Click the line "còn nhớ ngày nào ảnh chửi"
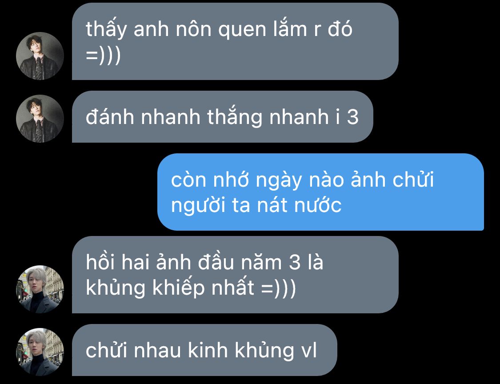Viewport: 500px width, 384px height. (302, 180)
